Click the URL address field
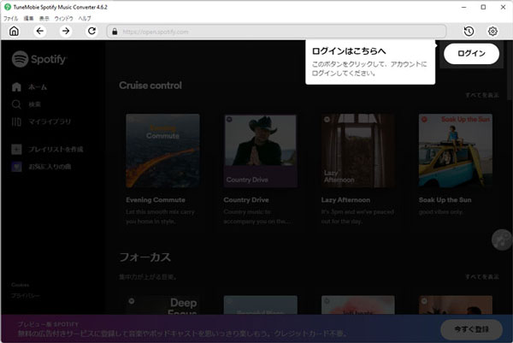The width and height of the screenshot is (513, 343). coord(276,32)
